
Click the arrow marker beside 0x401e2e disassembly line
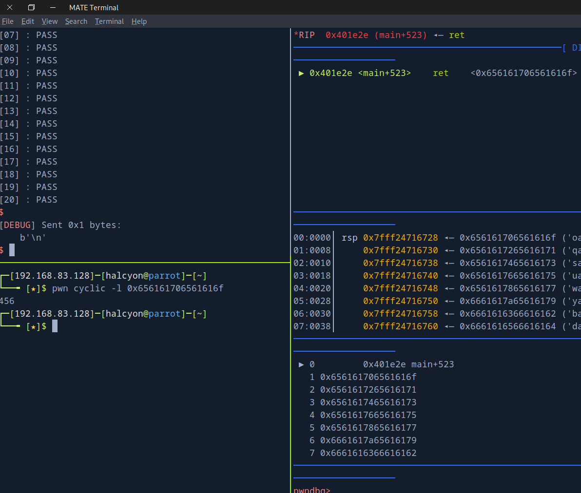pos(301,73)
